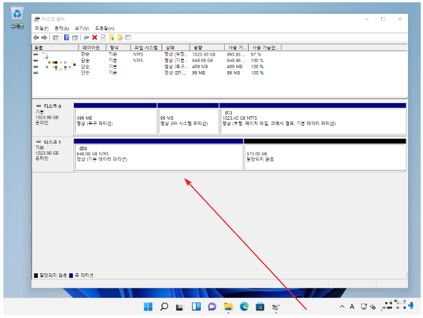The image size is (423, 318).
Task: Click the folder with green arrow icon
Action: pos(111,37)
